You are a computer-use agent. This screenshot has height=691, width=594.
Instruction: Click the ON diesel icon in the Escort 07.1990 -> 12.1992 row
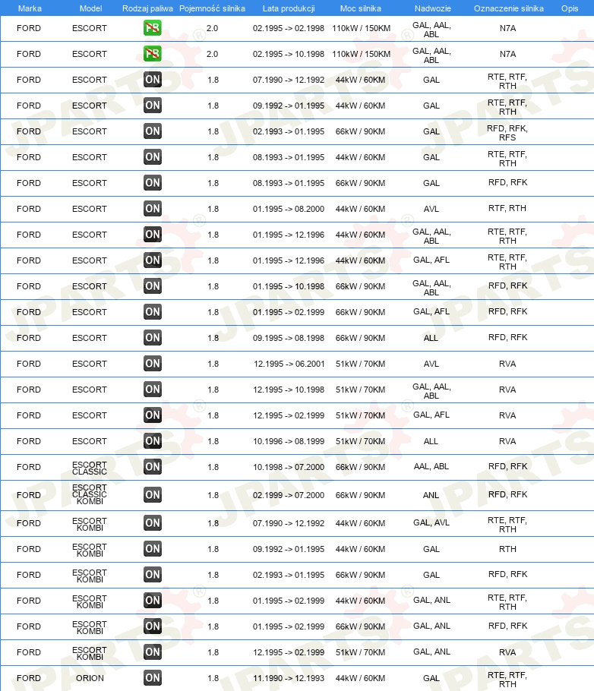(153, 79)
